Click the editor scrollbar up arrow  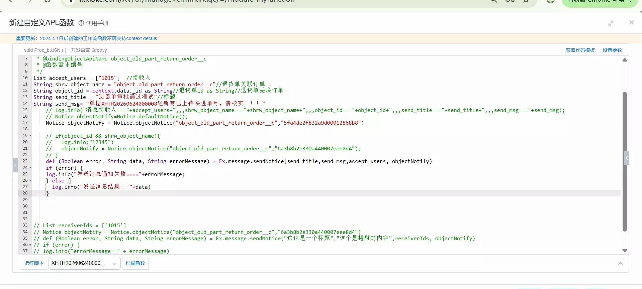[x=625, y=60]
